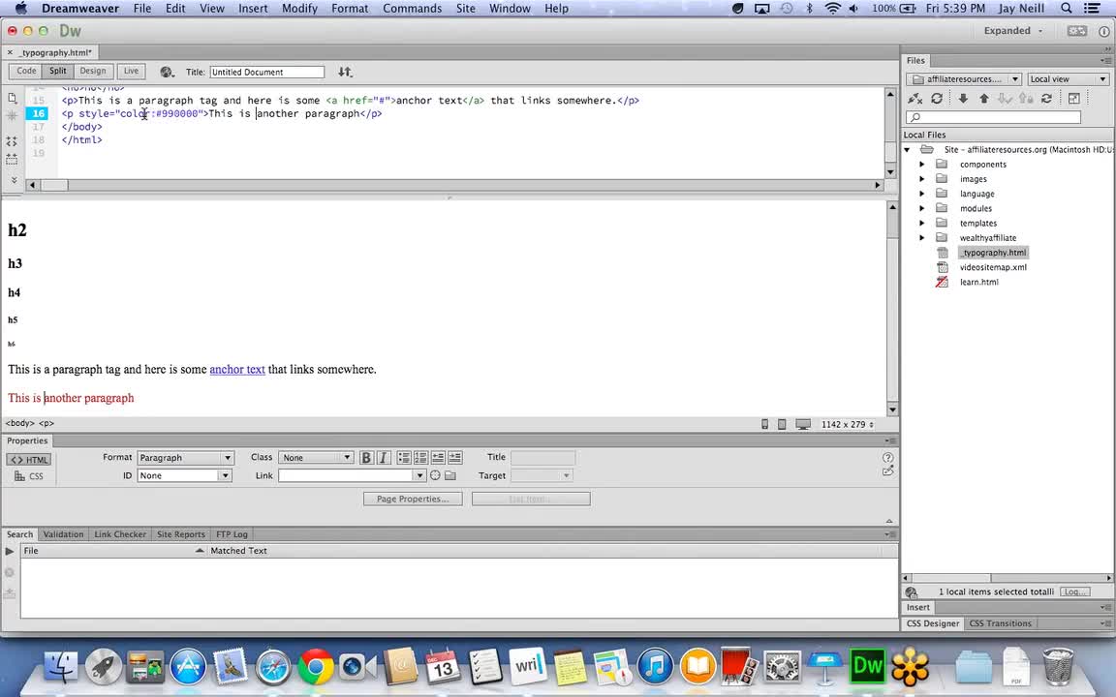The width and height of the screenshot is (1116, 697).
Task: Click the Page Properties button
Action: pyautogui.click(x=413, y=499)
